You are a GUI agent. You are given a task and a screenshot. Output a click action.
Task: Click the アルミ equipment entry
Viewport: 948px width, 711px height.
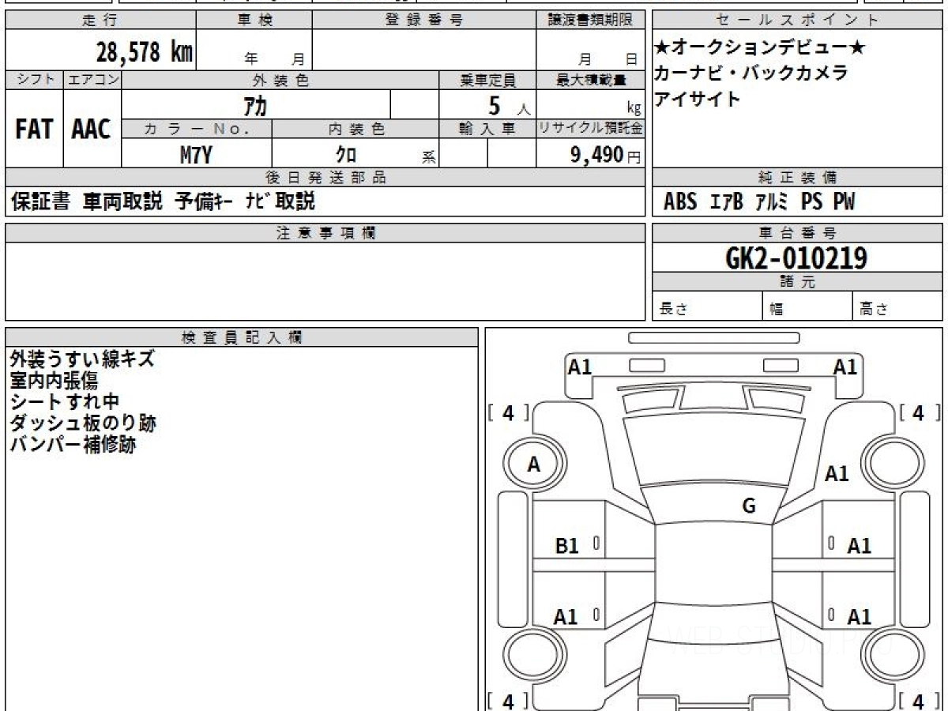[x=772, y=202]
